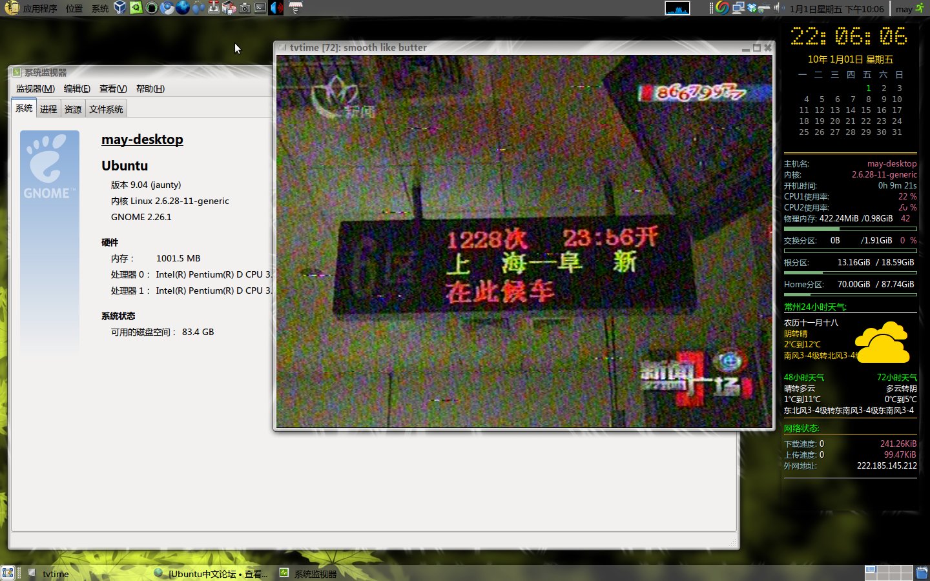930x581 pixels.
Task: Click the colorful swirl tray icon
Action: click(x=723, y=8)
